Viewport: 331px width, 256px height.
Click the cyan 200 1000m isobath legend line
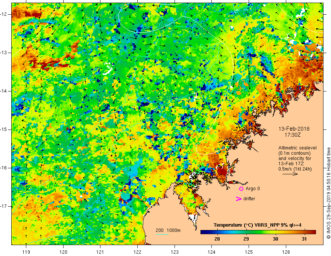coord(162,234)
